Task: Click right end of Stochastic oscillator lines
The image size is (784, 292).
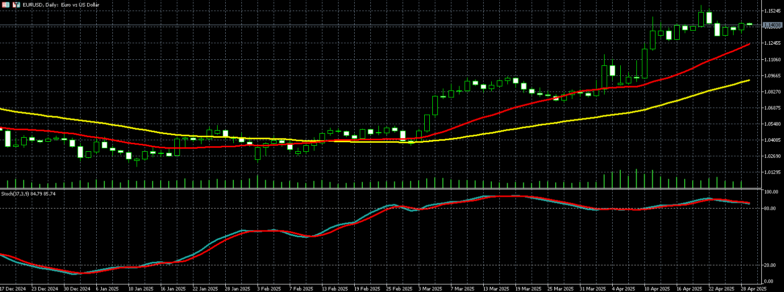Action: [x=749, y=203]
